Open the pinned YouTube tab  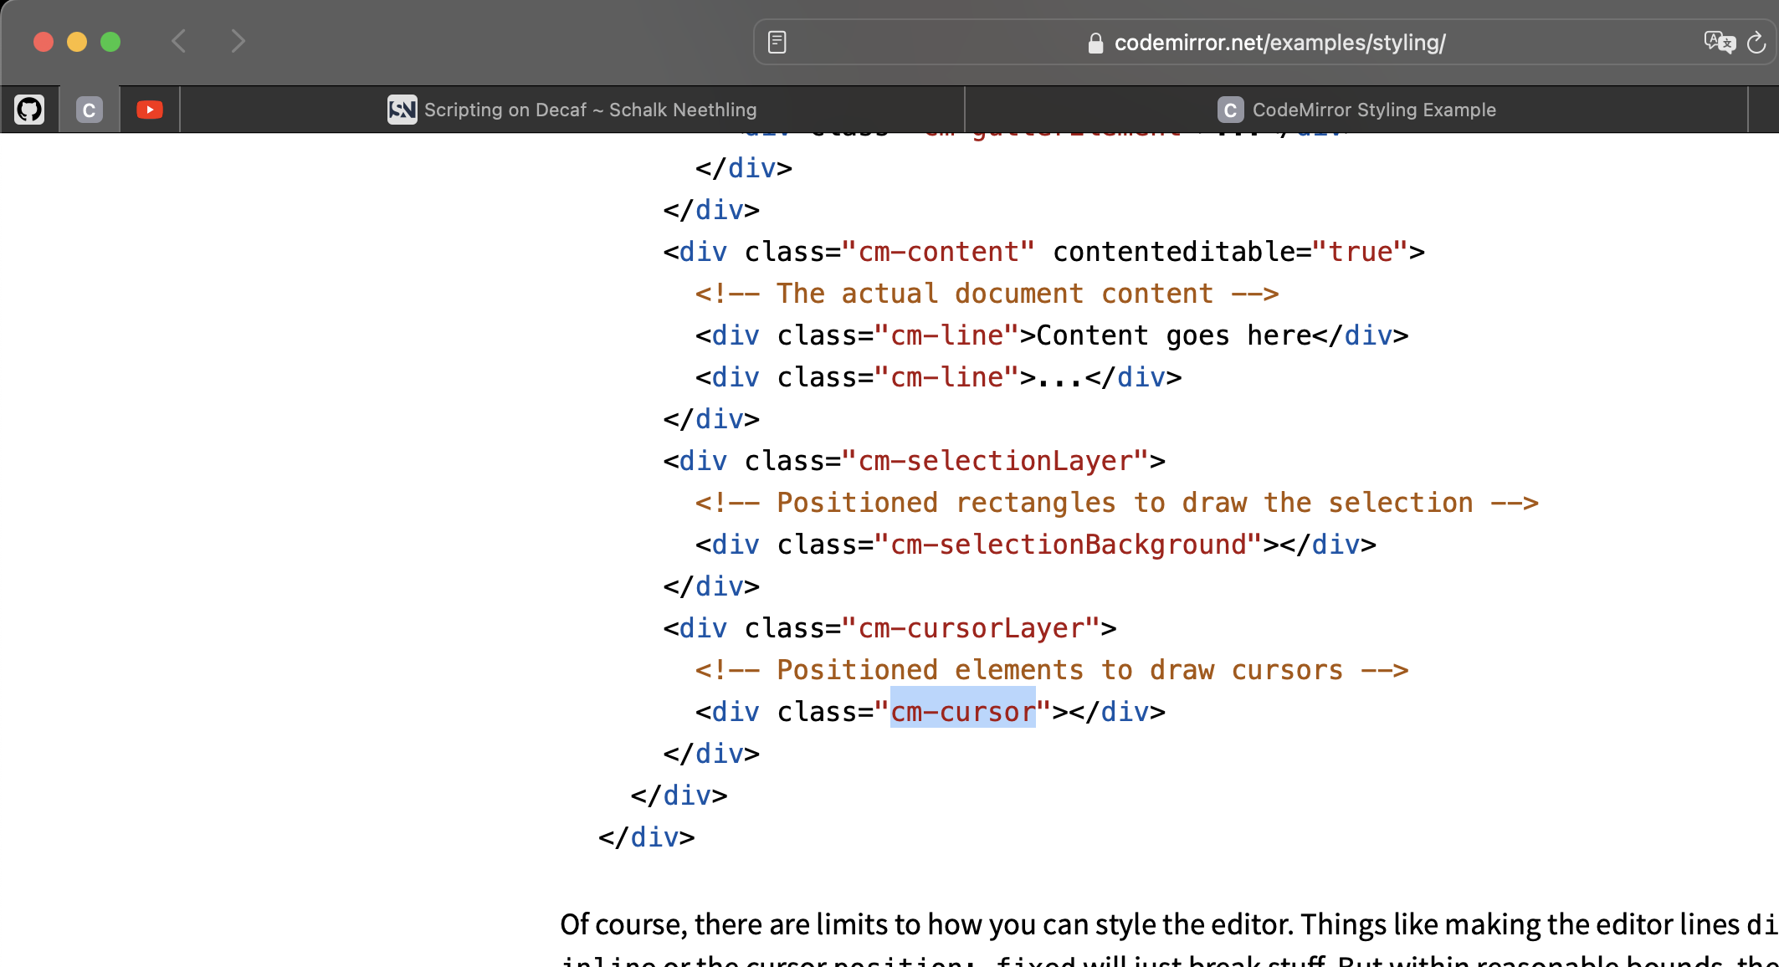pyautogui.click(x=150, y=110)
